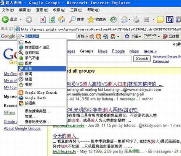Image resolution: width=181 pixels, height=156 pixels.
Task: Open the 工具(T) menu
Action: (x=76, y=10)
